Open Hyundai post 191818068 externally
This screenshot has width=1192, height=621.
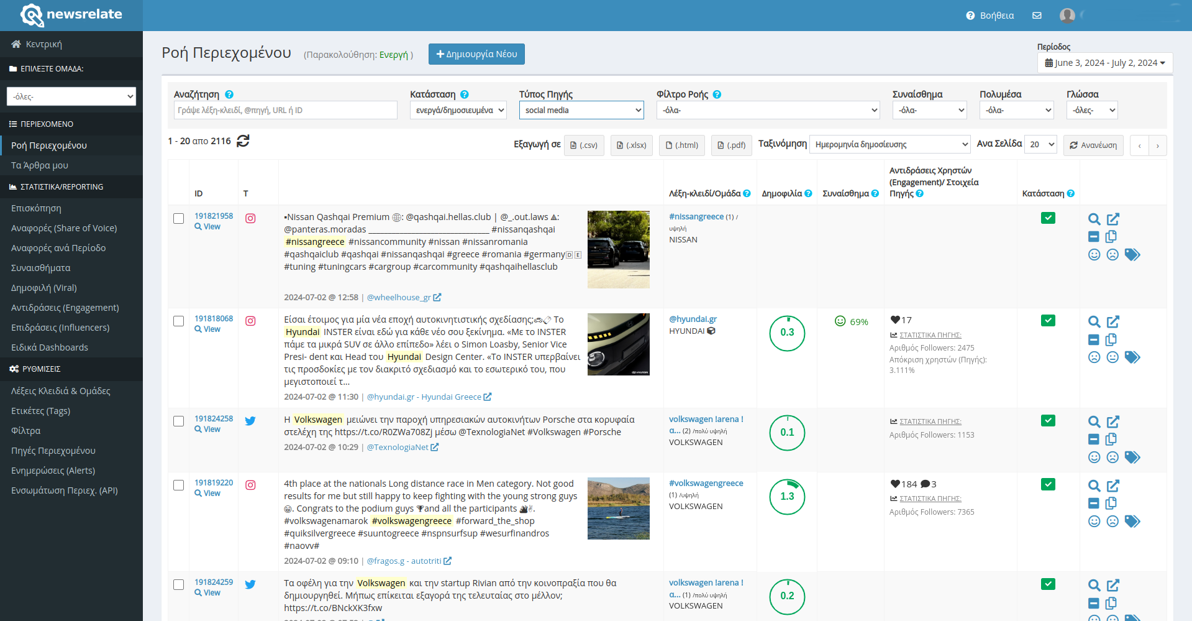click(x=1113, y=321)
